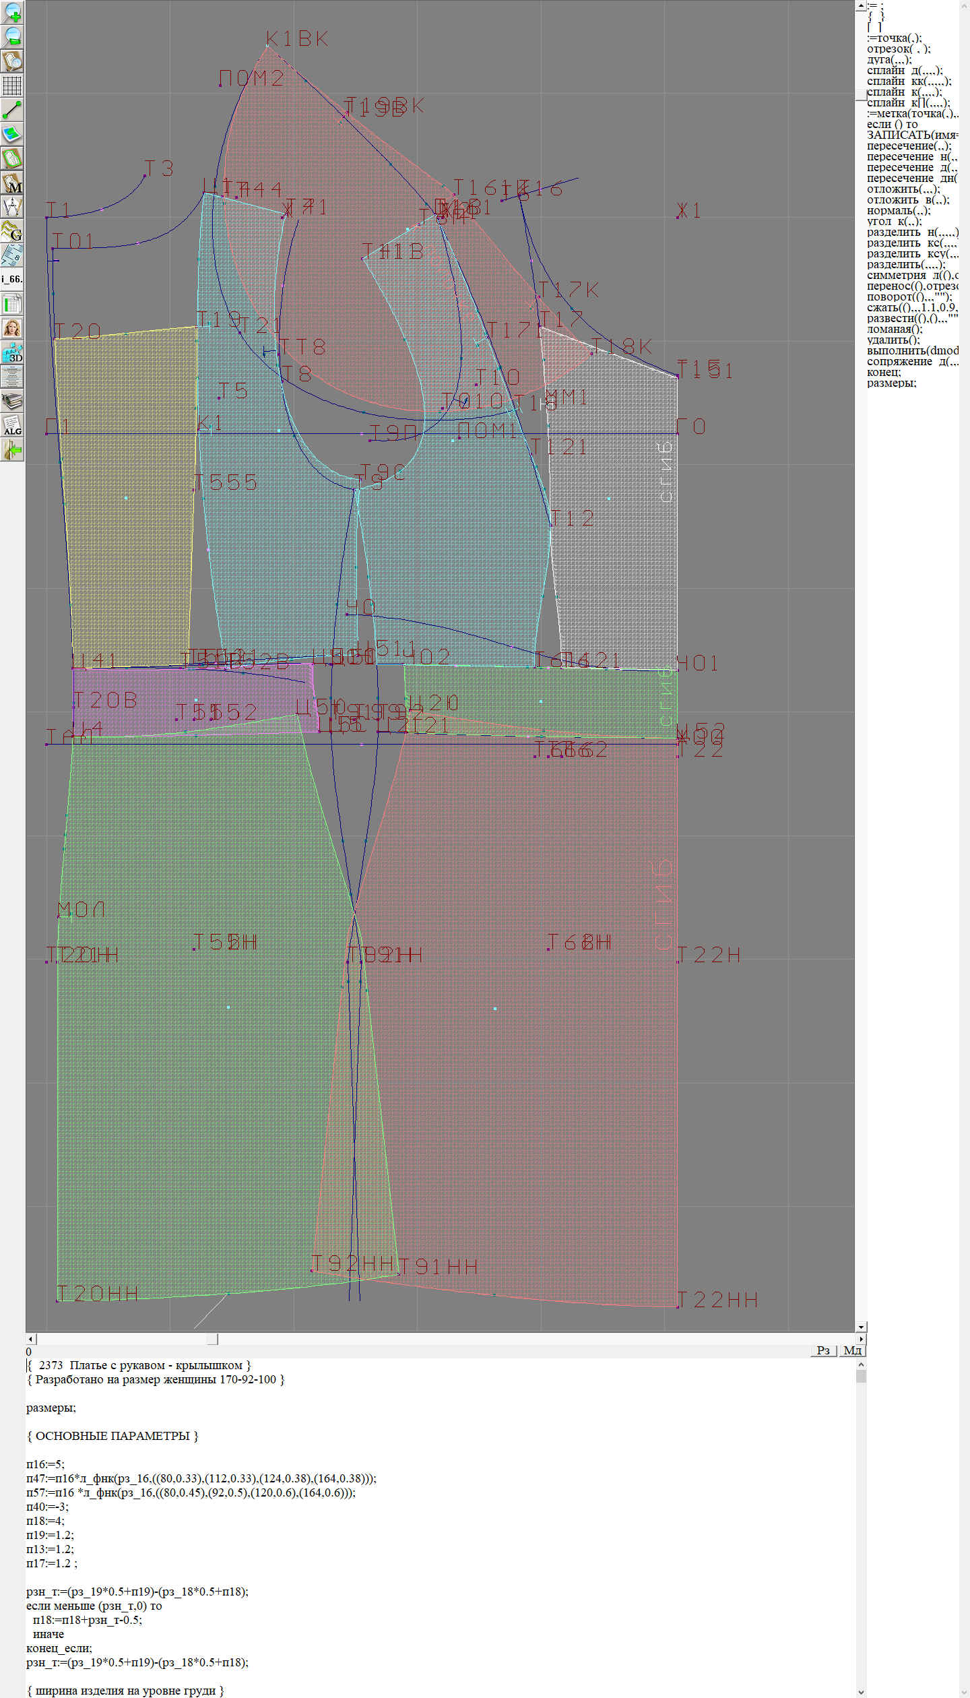Open the pattern with M letter icon
This screenshot has width=970, height=1698.
[x=12, y=183]
